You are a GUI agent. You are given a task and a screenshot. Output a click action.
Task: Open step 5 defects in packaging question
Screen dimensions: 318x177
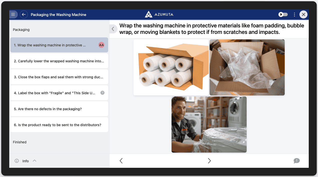coord(59,109)
